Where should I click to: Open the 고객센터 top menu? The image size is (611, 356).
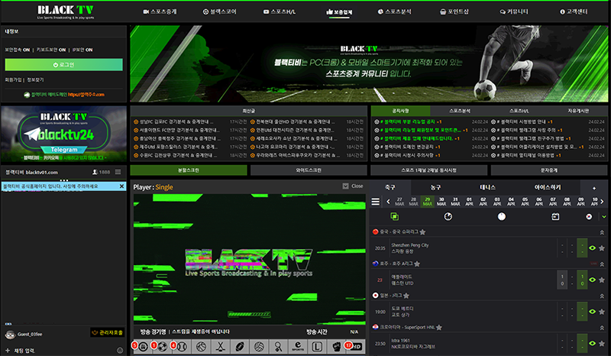tap(574, 11)
